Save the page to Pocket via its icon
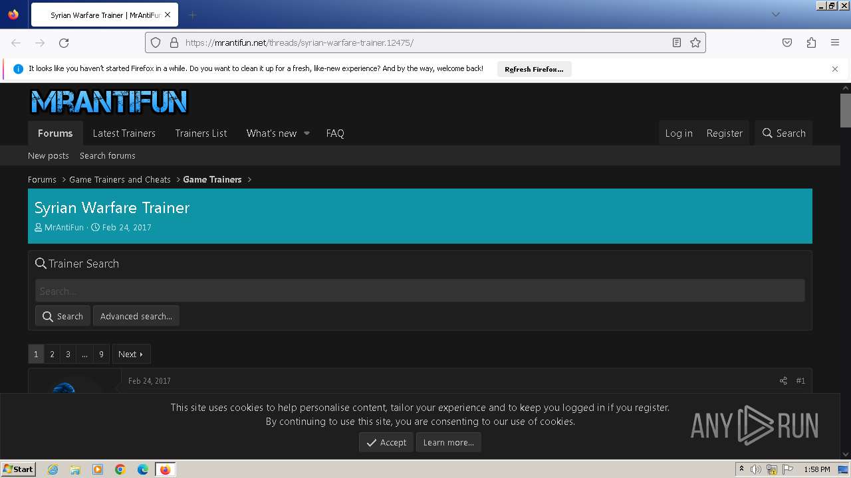Screen dimensions: 851x478 click(787, 42)
